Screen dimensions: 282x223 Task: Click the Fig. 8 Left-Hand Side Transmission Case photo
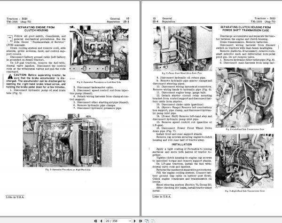pyautogui.click(x=245, y=97)
